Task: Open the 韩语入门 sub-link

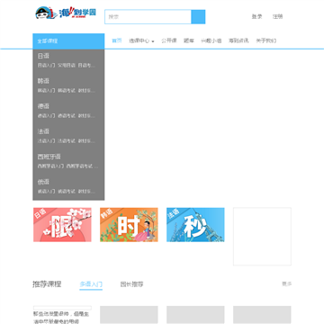Action: (46, 90)
